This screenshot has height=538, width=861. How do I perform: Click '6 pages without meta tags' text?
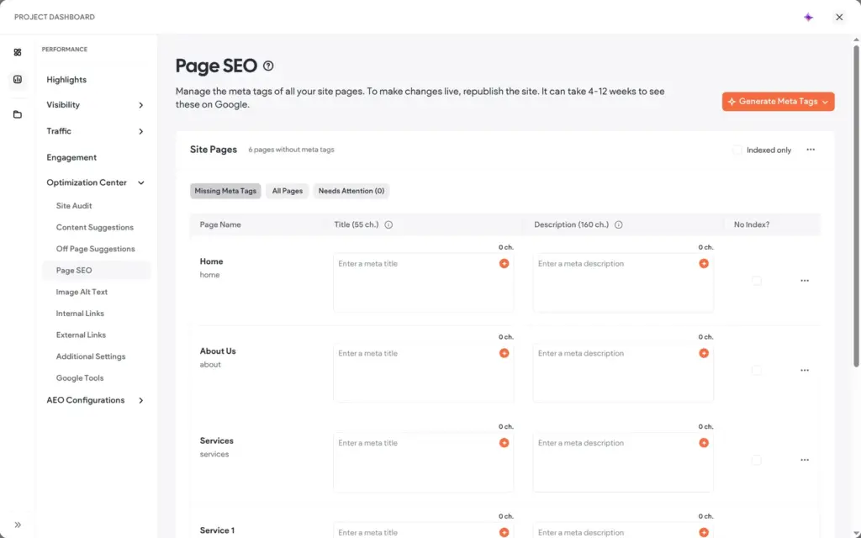pyautogui.click(x=291, y=150)
